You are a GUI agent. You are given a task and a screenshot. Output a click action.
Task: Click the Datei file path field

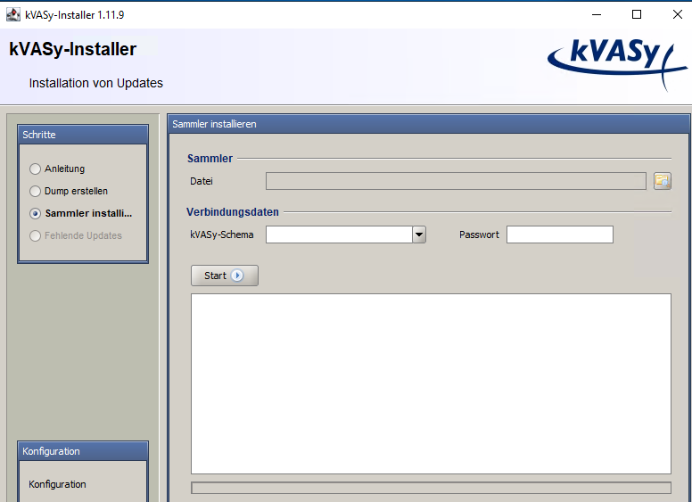[x=456, y=181]
